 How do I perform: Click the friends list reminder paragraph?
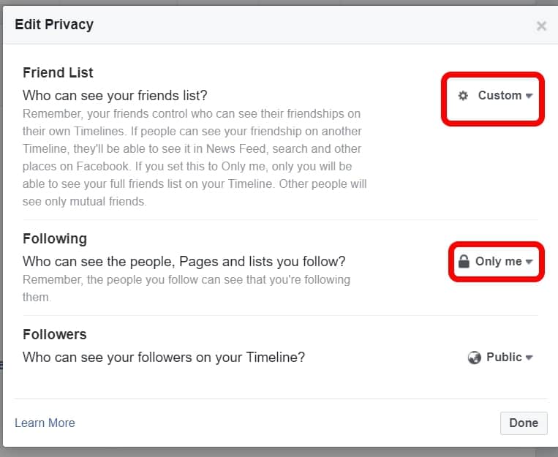[195, 157]
